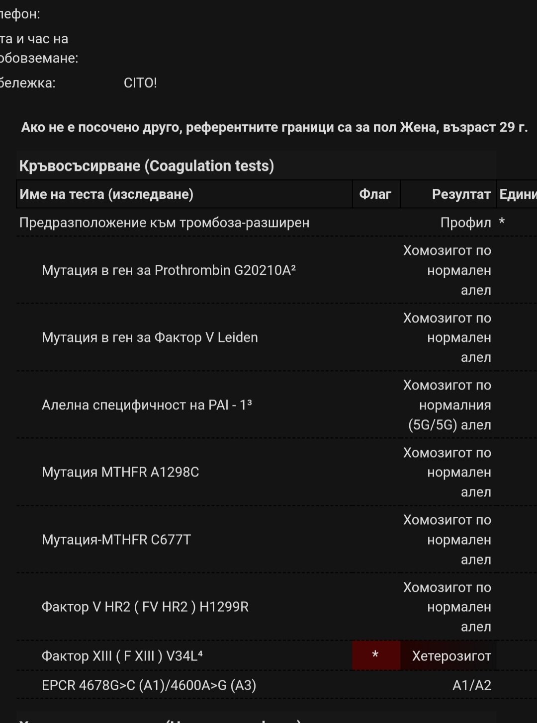
Task: Select the reference limits notice for Жена, 29 г.
Action: pos(274,127)
